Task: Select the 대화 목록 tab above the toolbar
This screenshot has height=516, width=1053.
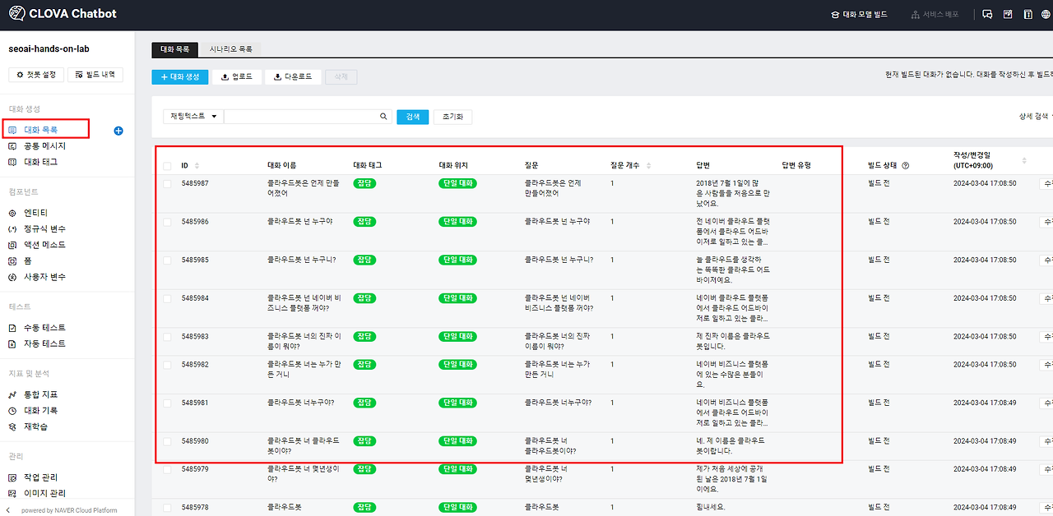Action: pyautogui.click(x=176, y=49)
